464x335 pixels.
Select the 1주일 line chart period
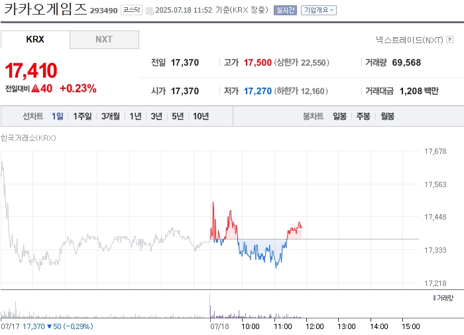(x=82, y=116)
